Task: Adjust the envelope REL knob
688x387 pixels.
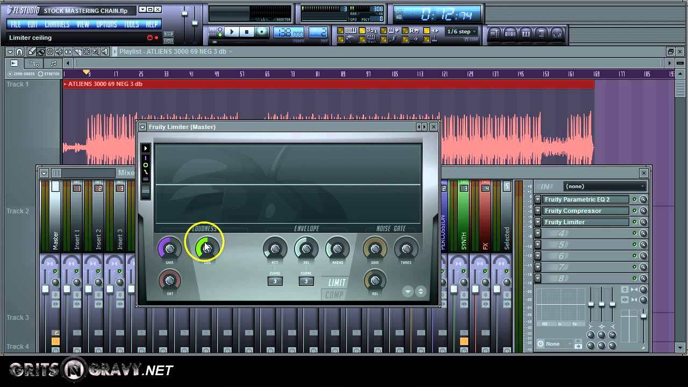Action: click(306, 249)
